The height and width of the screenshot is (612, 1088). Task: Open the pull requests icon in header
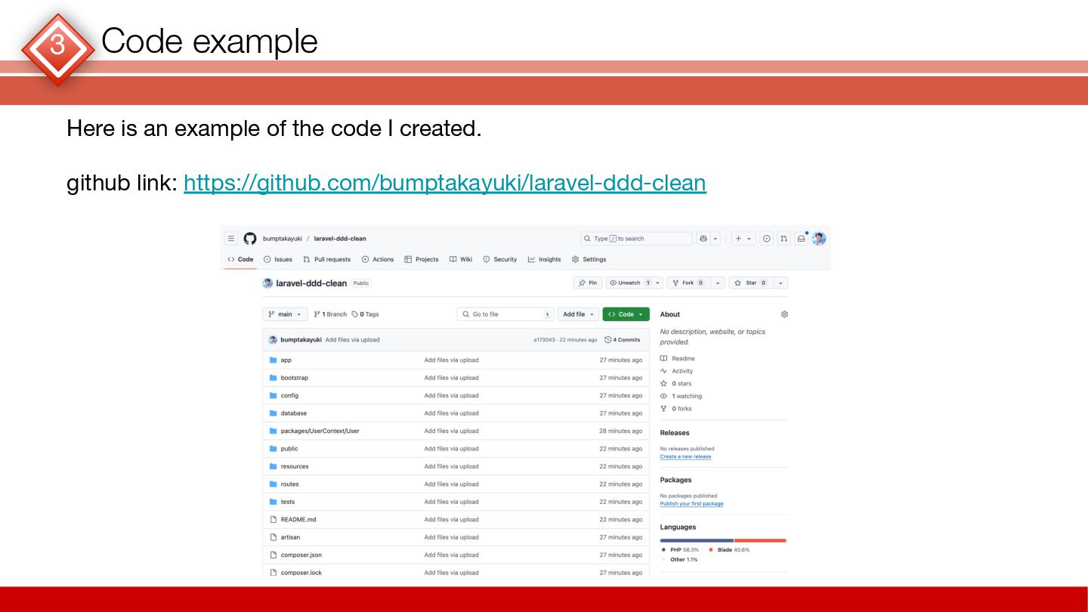[784, 239]
